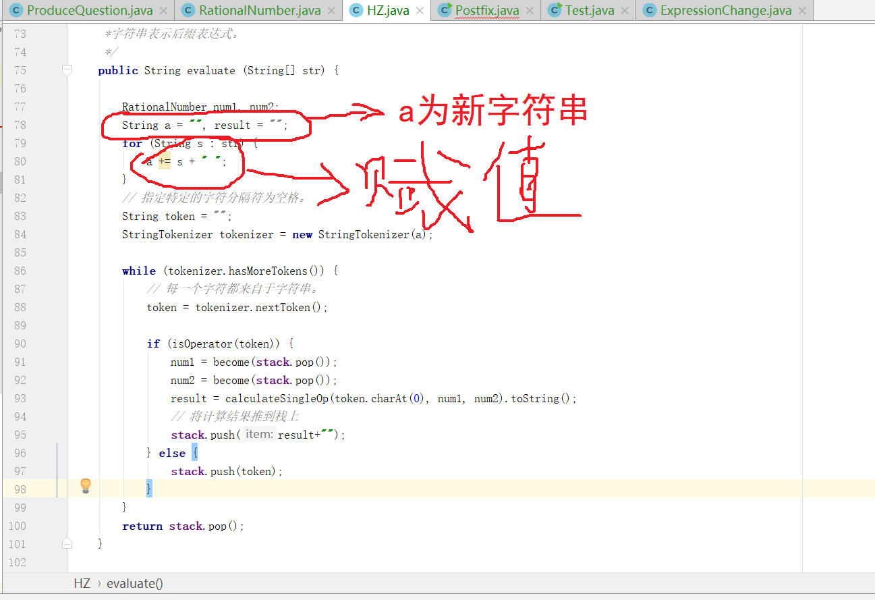Close the ExpressionChange.java tab
875x600 pixels.
point(801,11)
